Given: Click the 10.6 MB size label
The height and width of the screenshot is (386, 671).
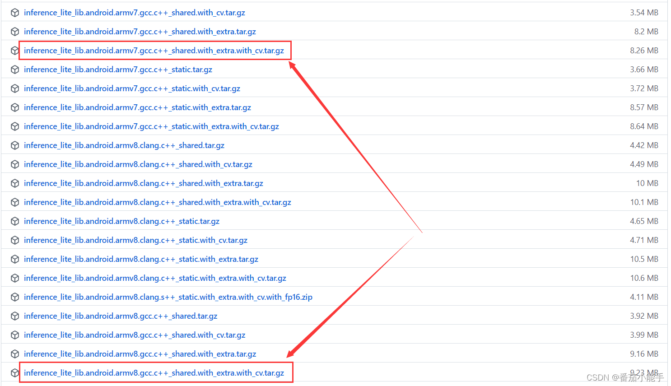Looking at the screenshot, I should (644, 278).
